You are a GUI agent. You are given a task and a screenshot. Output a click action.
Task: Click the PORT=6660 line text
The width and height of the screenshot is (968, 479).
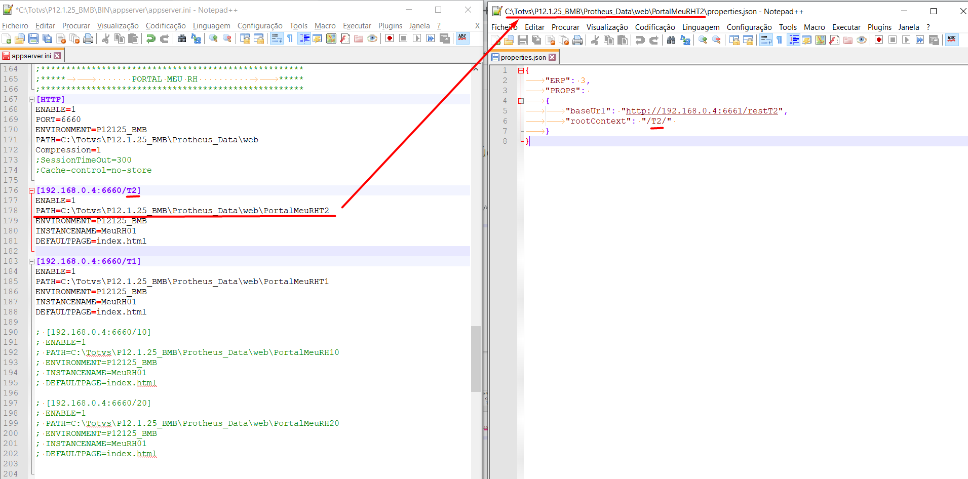click(58, 119)
